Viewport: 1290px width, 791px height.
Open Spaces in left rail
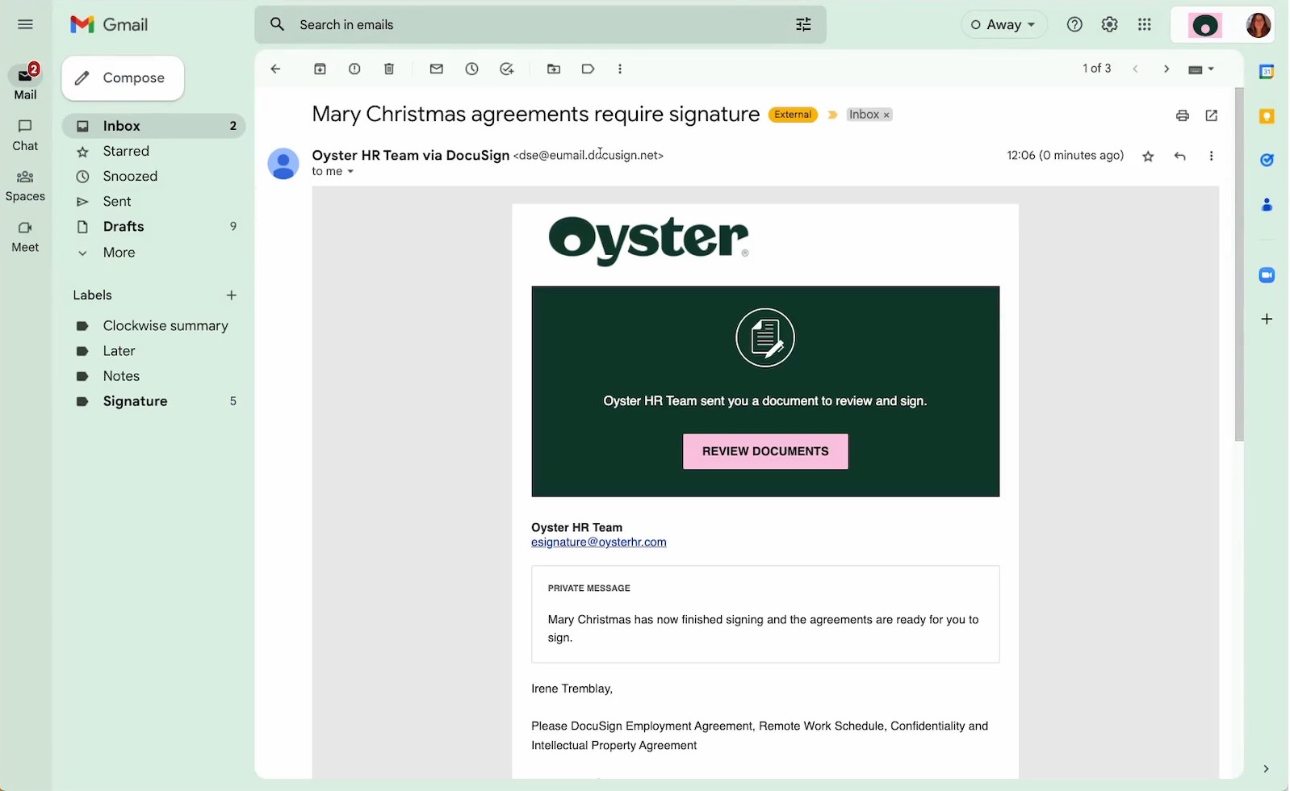coord(25,186)
